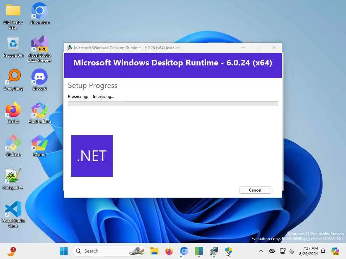This screenshot has width=346, height=259.
Task: Close the Desktop Runtime installer window
Action: coord(274,48)
